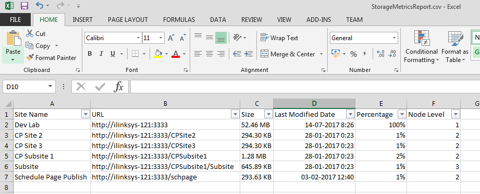Click Increase Font Size icon
Screen dimensions: 480x194
pyautogui.click(x=171, y=38)
